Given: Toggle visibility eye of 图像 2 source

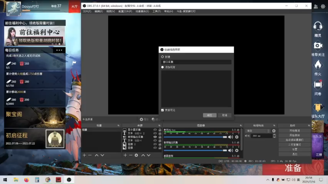Looking at the screenshot, I should point(155,144).
